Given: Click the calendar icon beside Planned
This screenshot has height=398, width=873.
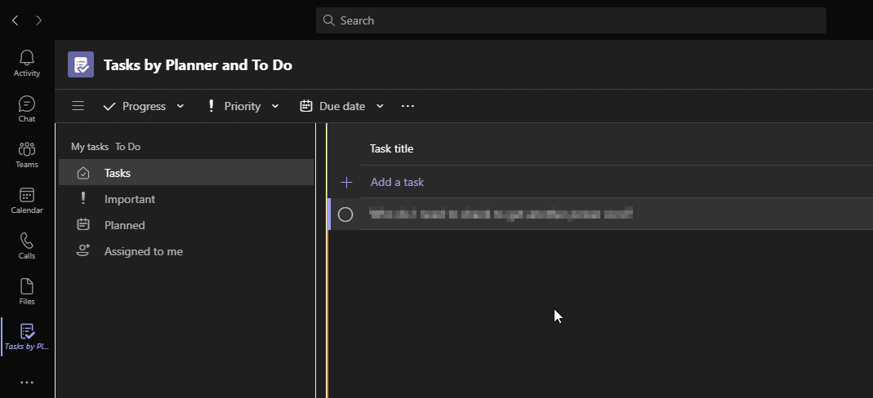Looking at the screenshot, I should click(83, 224).
